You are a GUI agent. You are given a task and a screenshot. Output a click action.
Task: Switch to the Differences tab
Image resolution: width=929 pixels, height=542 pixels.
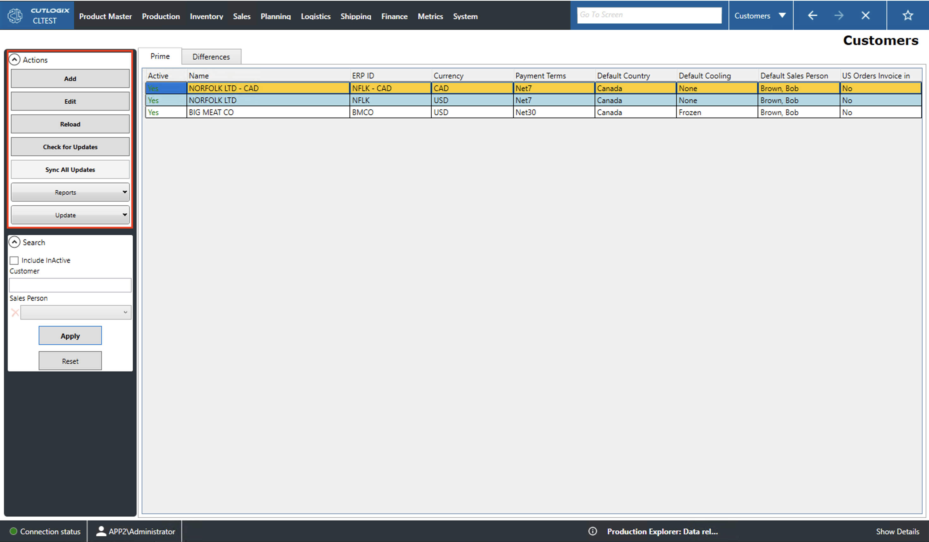[x=211, y=56]
